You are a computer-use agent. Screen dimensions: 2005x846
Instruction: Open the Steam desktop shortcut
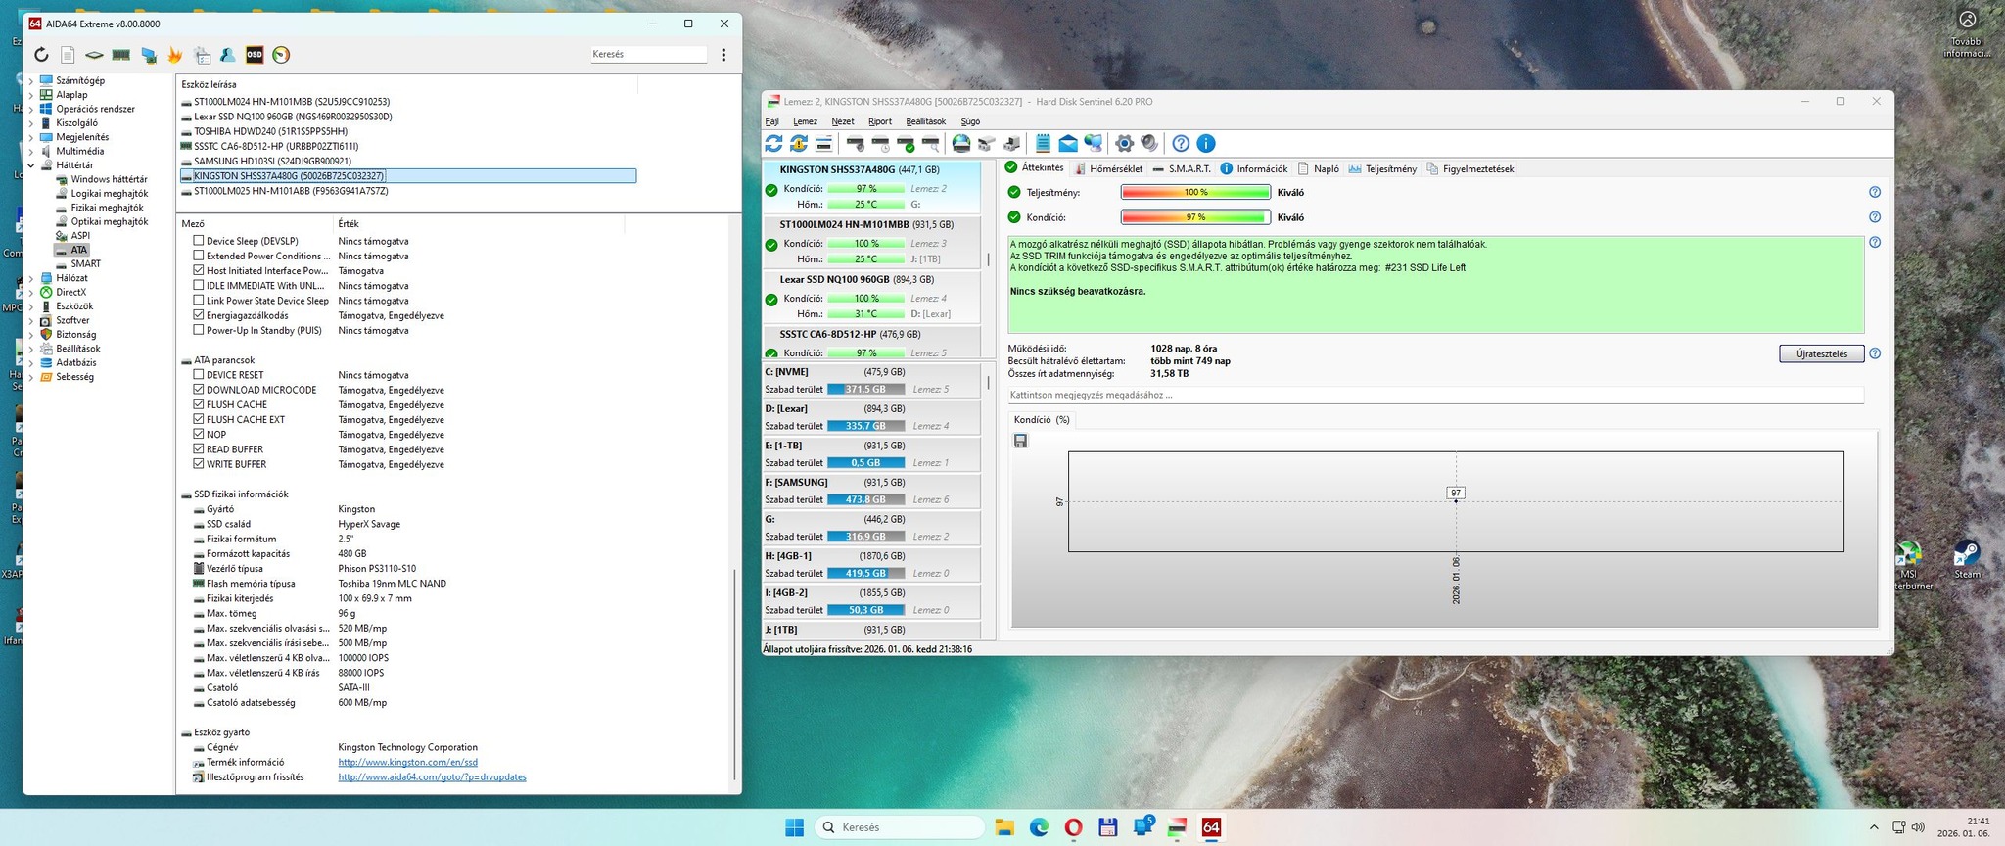(1966, 559)
